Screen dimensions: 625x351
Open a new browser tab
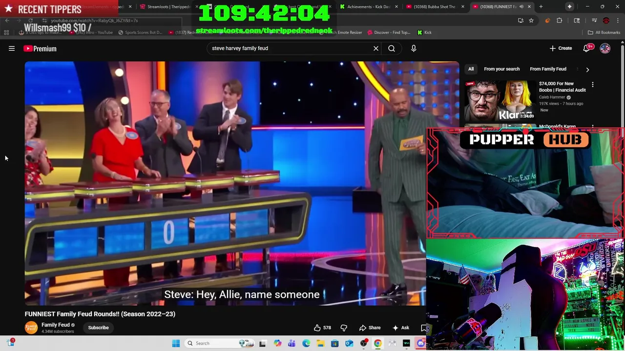coord(541,7)
